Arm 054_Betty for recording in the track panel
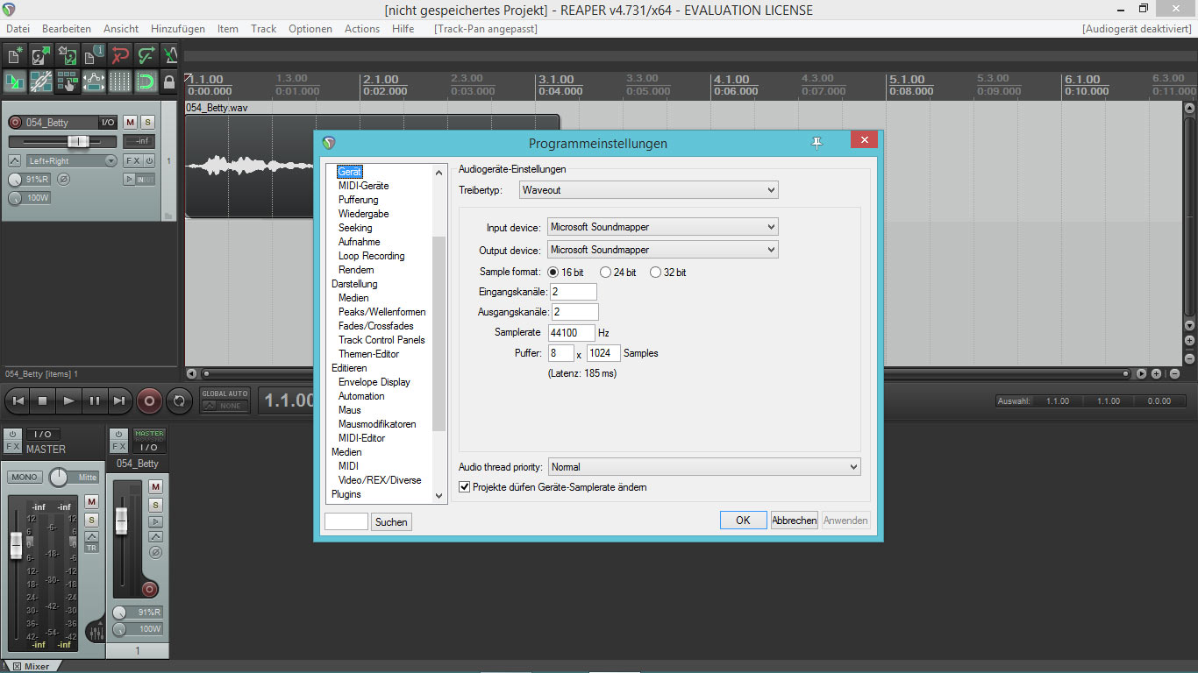The width and height of the screenshot is (1198, 673). [x=16, y=123]
